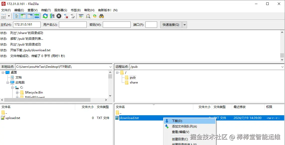Sort remote files by 最近修改 column
This screenshot has height=145, width=285.
(x=248, y=107)
